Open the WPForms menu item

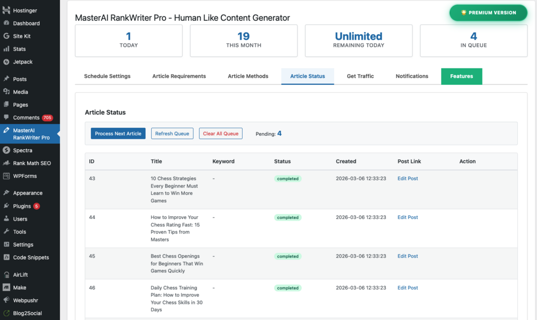[25, 176]
